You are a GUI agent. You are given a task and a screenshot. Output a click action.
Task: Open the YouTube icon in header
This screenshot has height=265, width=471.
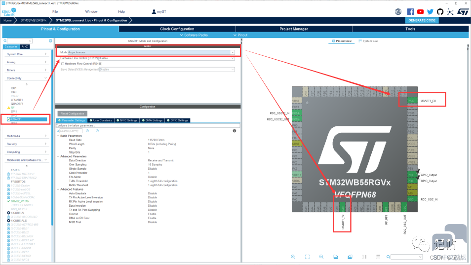[x=420, y=12]
